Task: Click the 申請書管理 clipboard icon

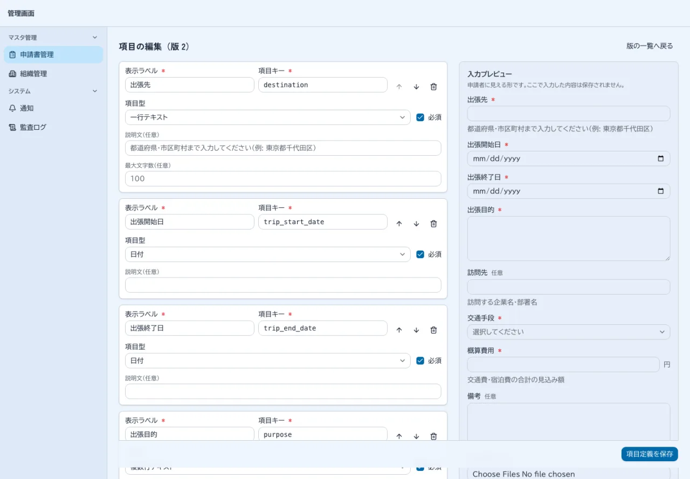Action: point(12,54)
